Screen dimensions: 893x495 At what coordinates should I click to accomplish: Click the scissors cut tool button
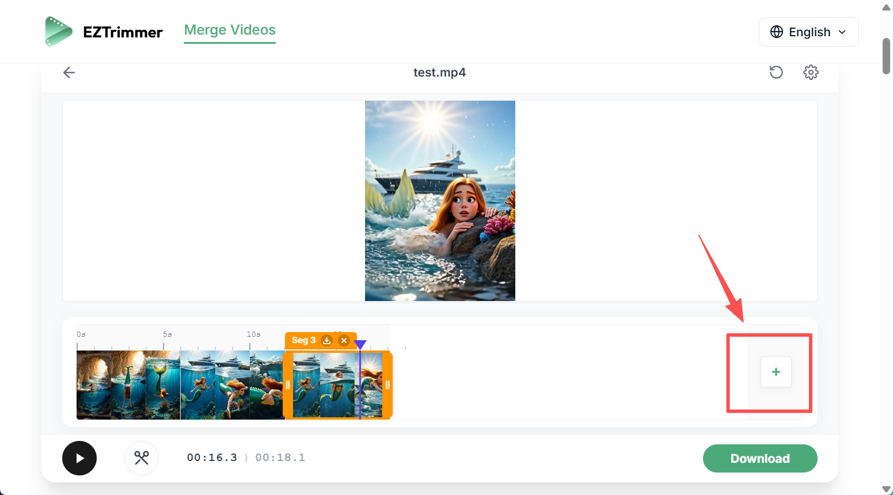pos(142,458)
